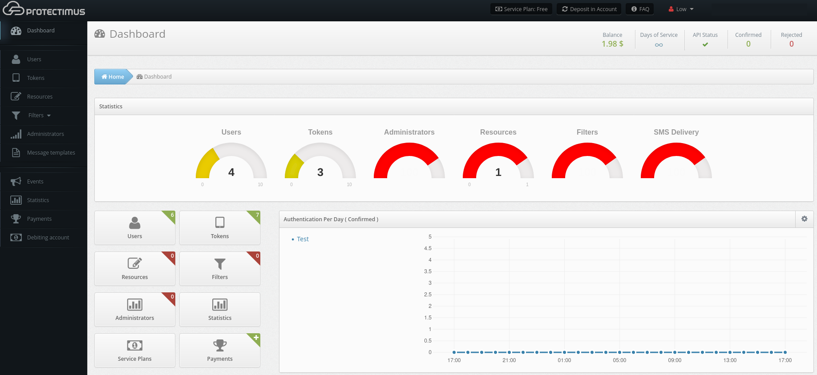Viewport: 817px width, 375px height.
Task: Click the Users tile icon
Action: click(x=134, y=223)
